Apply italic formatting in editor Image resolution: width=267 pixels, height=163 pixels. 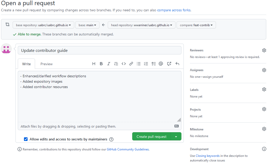(x=109, y=64)
